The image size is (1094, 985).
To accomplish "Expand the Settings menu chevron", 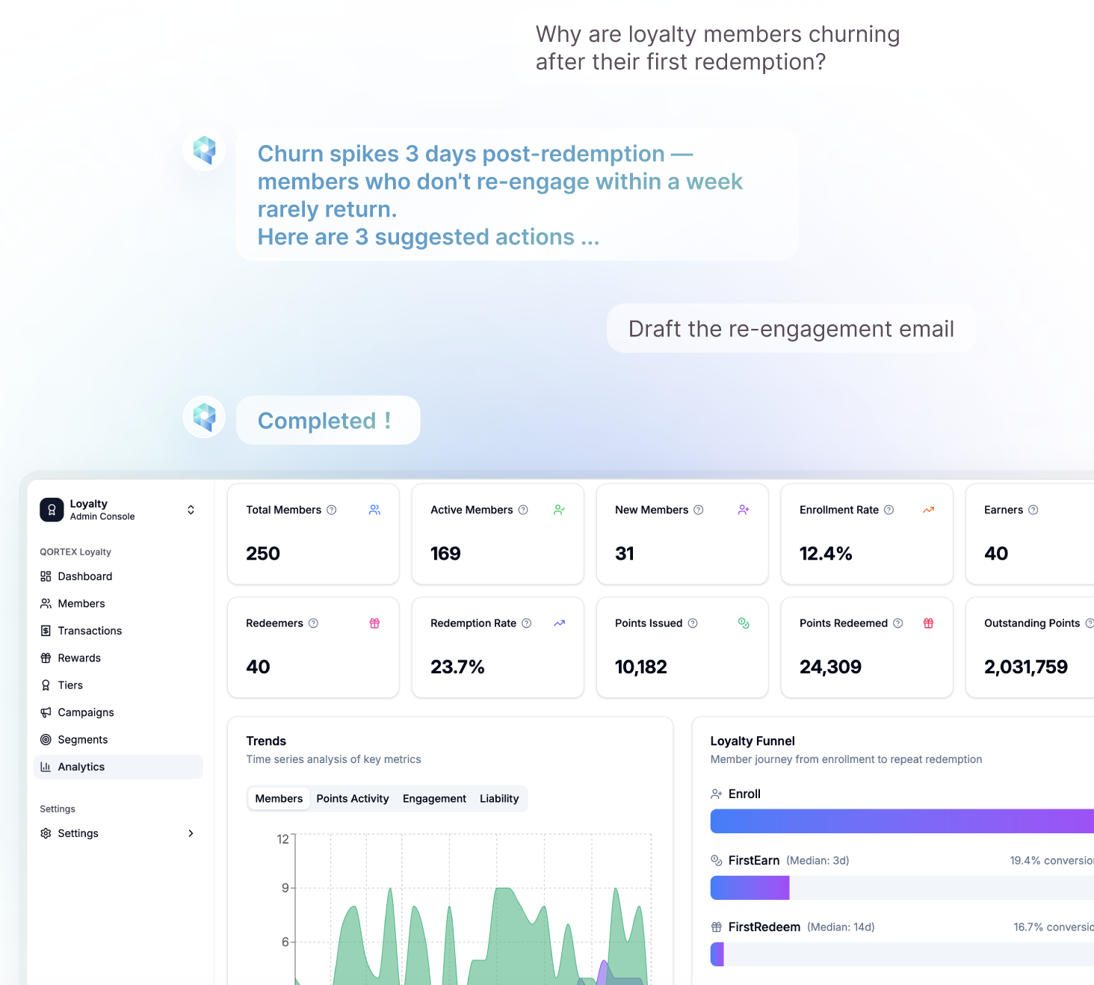I will (x=191, y=833).
